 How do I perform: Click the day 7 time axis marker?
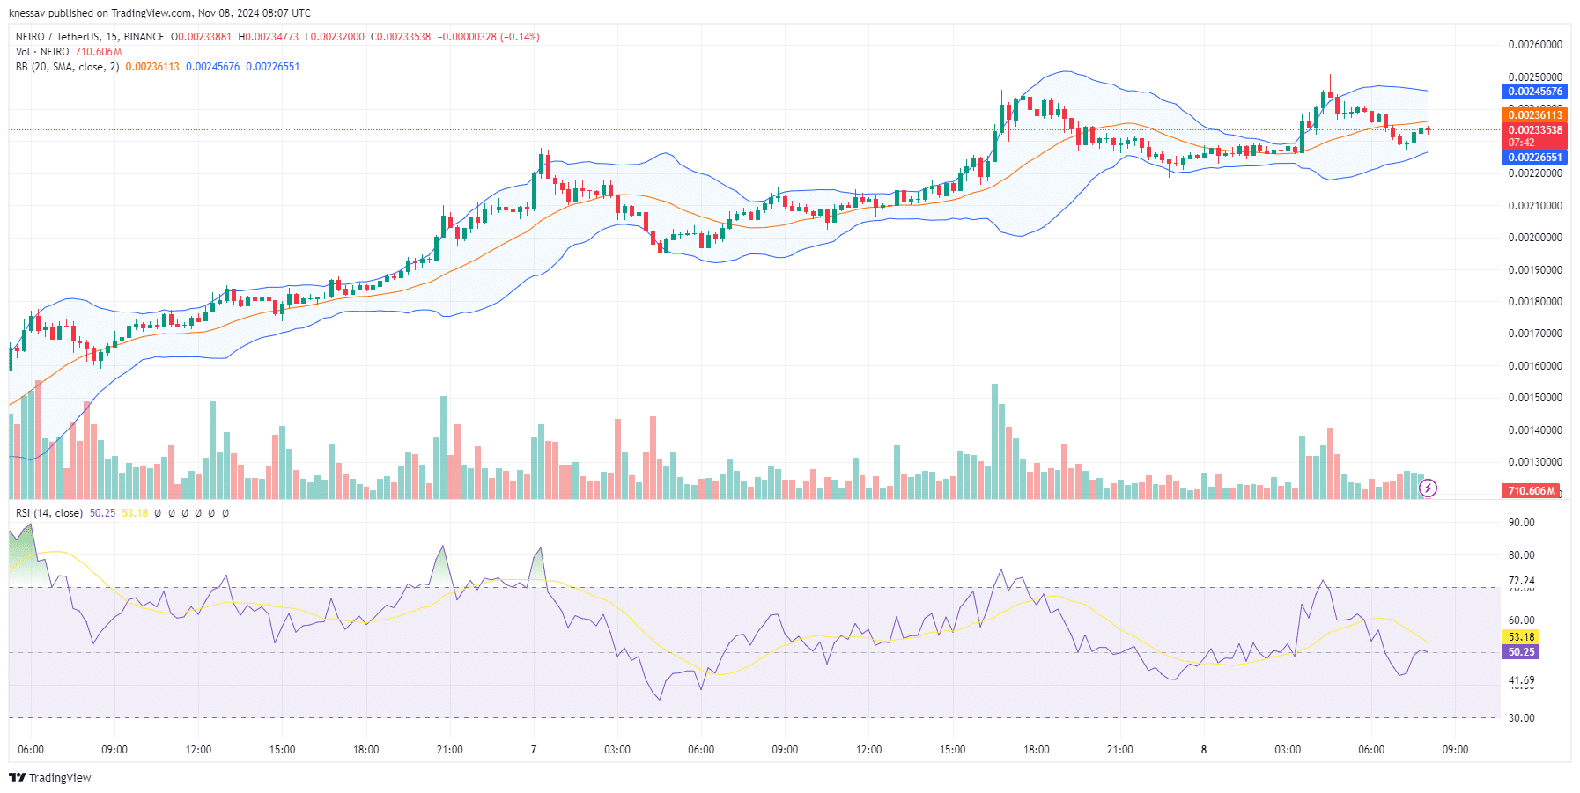pos(534,750)
